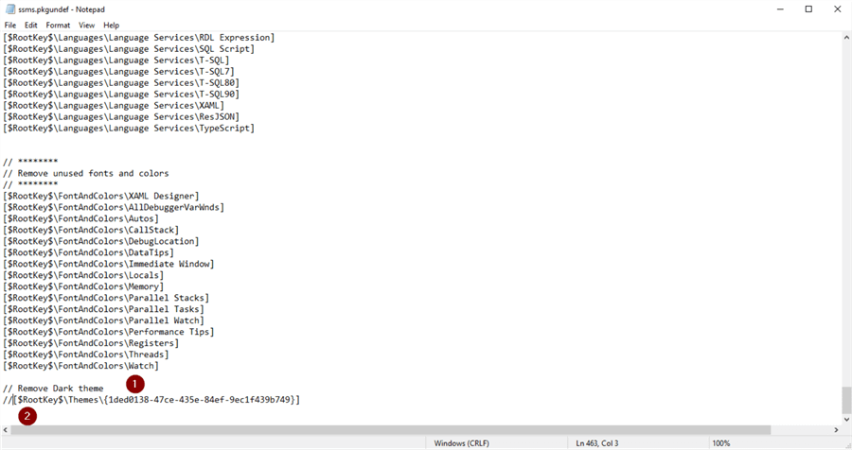The height and width of the screenshot is (450, 852).
Task: Click the Windows (CRLF) status bar entry
Action: point(461,443)
